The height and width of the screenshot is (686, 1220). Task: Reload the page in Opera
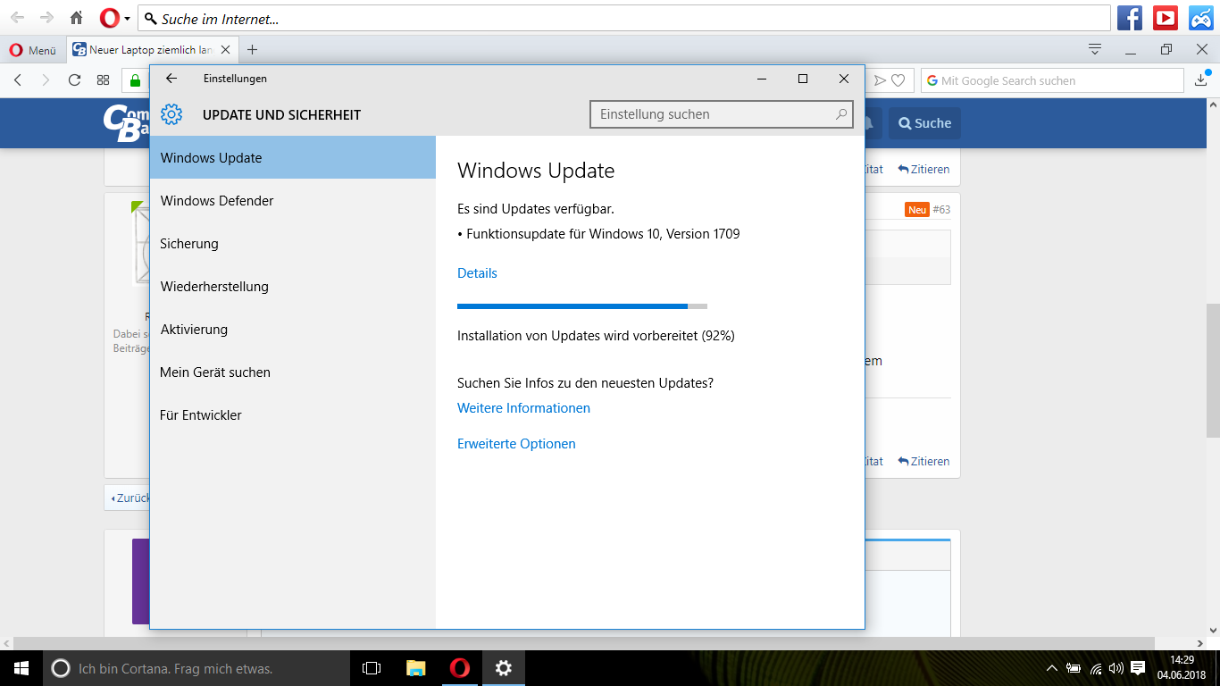click(x=75, y=80)
